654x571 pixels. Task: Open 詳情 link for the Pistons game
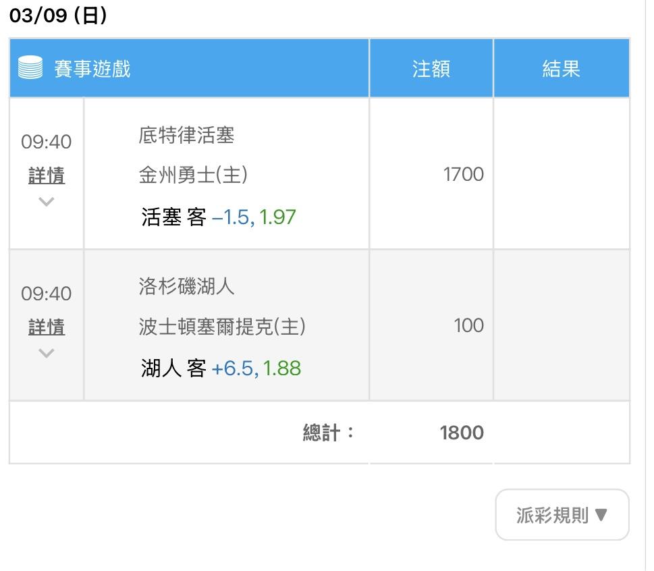(47, 175)
